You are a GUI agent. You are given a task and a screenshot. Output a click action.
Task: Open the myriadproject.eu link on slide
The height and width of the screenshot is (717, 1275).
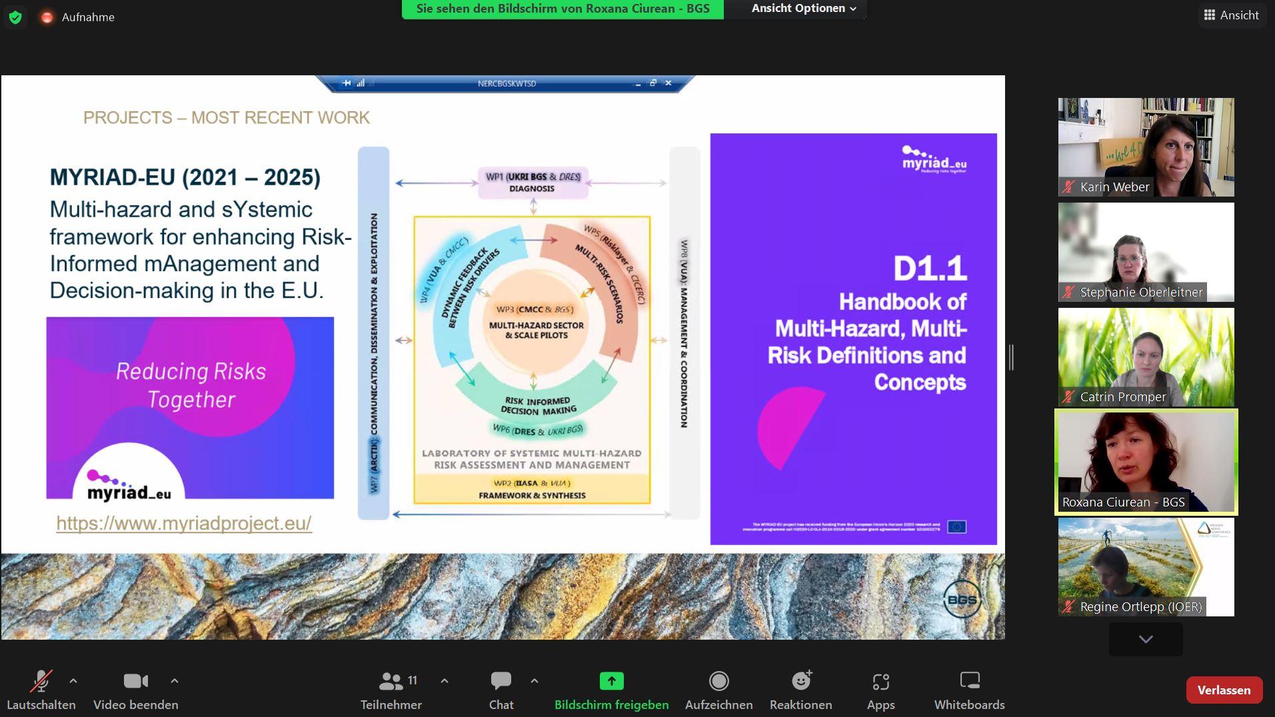coord(184,523)
